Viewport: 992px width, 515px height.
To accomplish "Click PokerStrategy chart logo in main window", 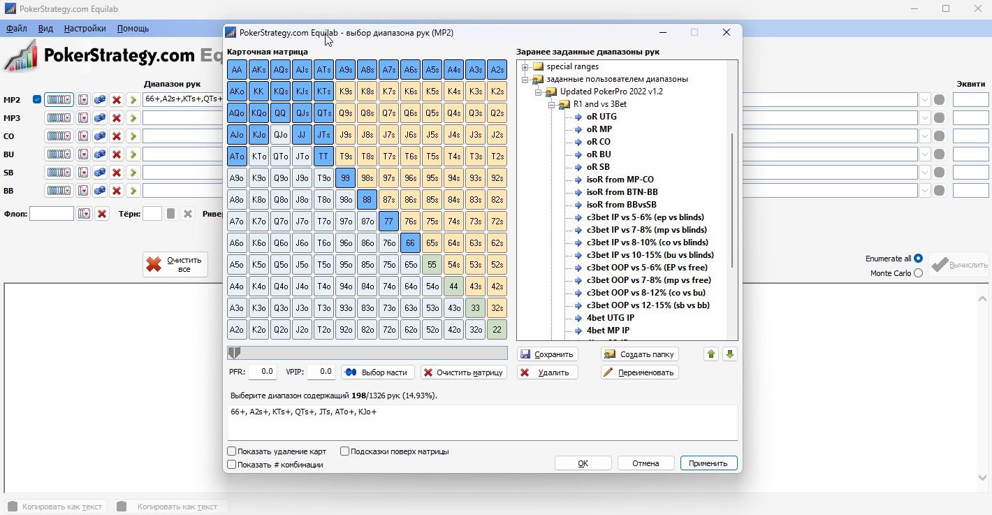I will (21, 56).
